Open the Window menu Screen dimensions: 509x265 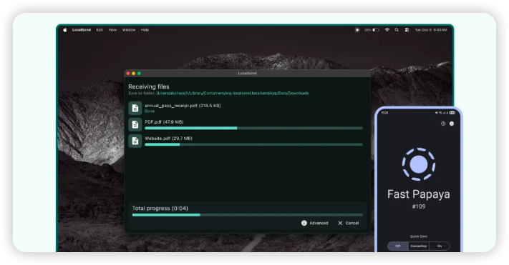129,30
